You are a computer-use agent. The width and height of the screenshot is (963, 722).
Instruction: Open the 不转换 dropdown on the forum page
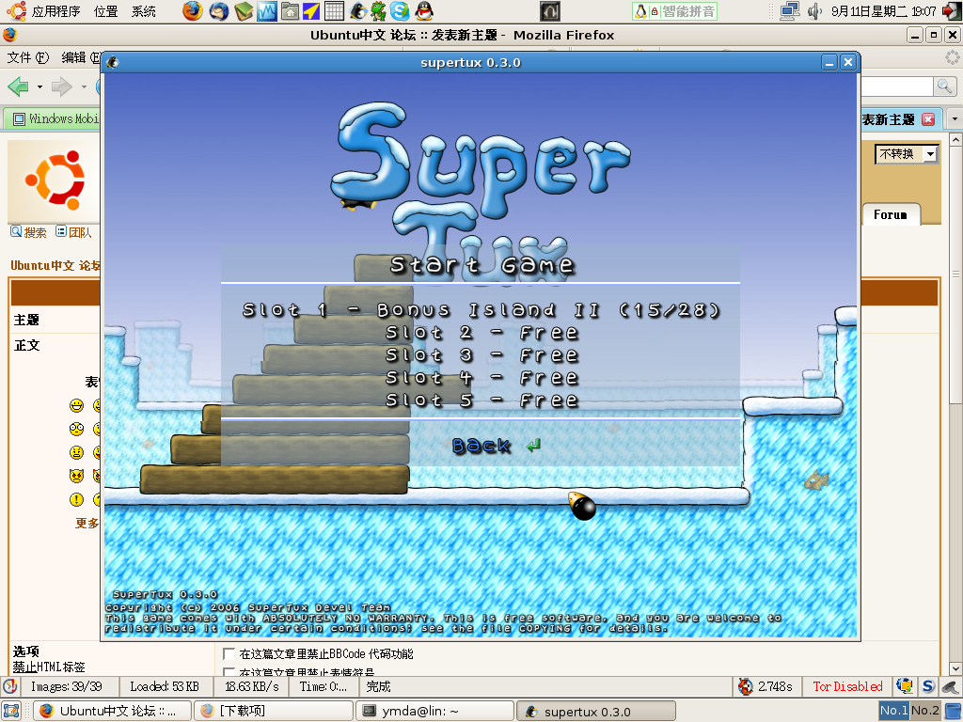click(907, 153)
